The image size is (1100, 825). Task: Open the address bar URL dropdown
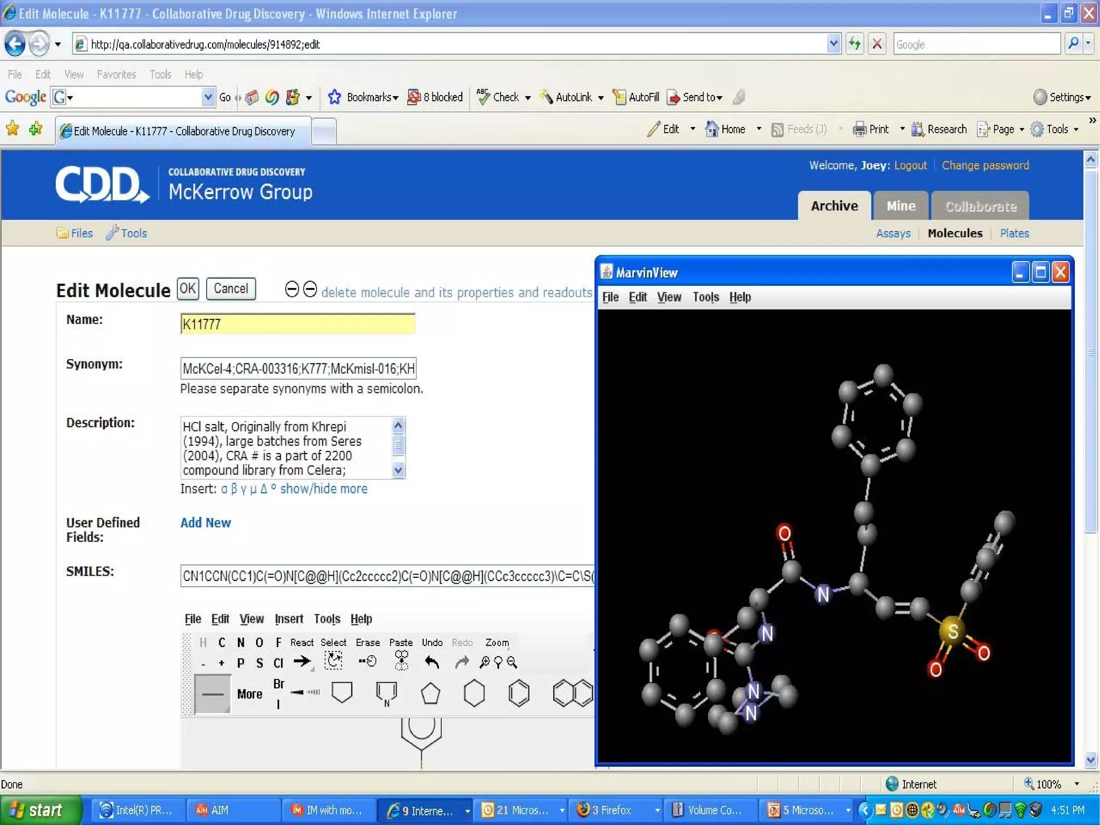[833, 44]
